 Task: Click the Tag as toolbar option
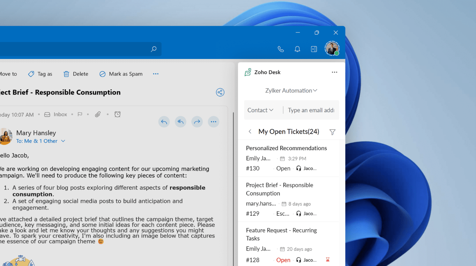point(40,74)
